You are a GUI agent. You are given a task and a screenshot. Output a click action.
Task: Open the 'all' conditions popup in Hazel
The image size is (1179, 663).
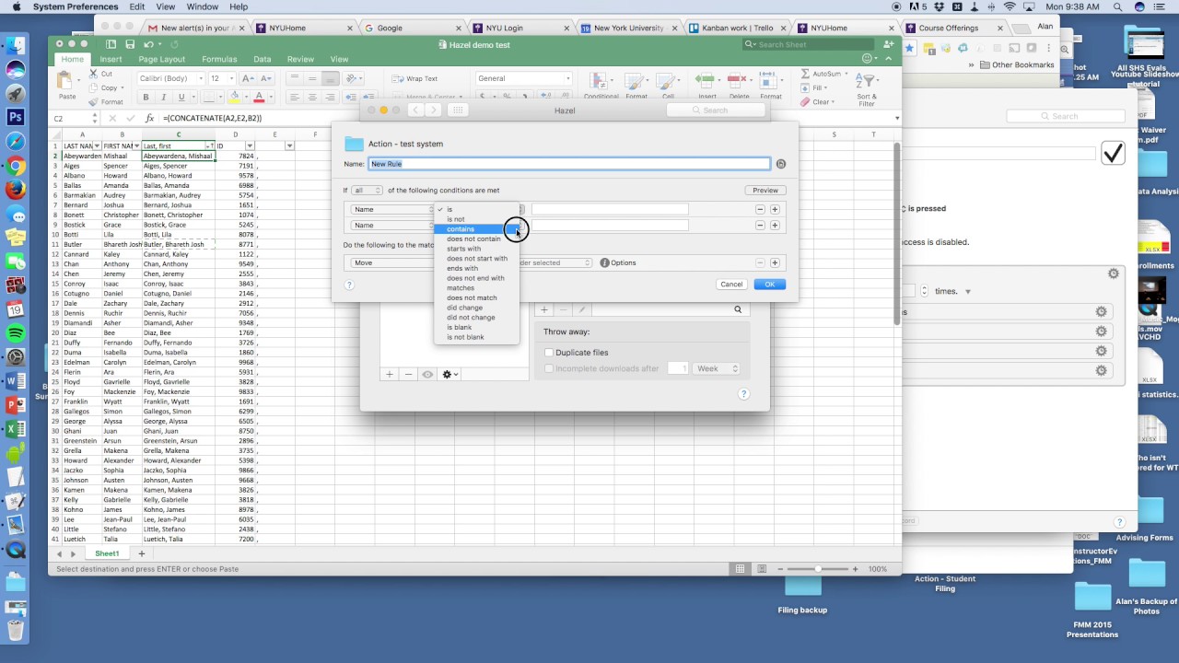(368, 191)
